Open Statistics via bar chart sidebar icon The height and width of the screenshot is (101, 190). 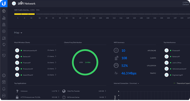click(x=4, y=18)
